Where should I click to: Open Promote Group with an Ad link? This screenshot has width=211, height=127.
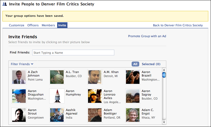[147, 36]
